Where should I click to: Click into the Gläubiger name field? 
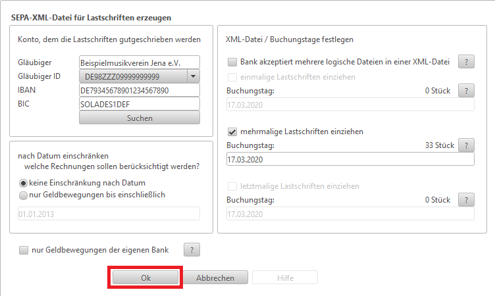coord(138,62)
